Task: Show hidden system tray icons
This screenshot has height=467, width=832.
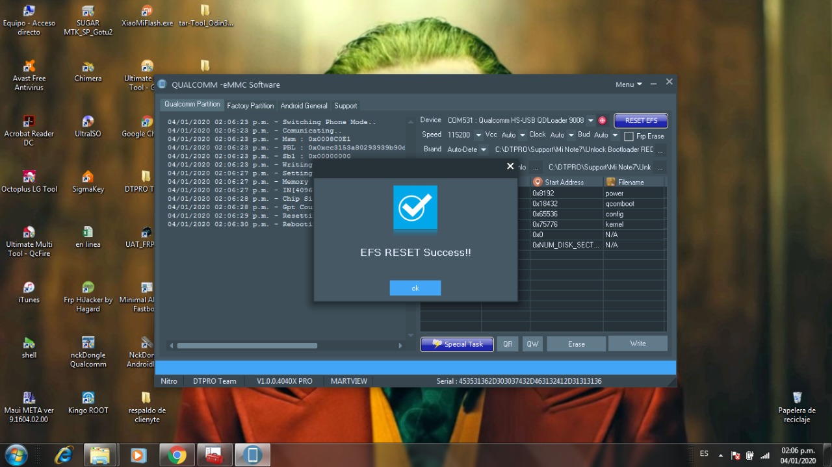Action: [x=720, y=455]
